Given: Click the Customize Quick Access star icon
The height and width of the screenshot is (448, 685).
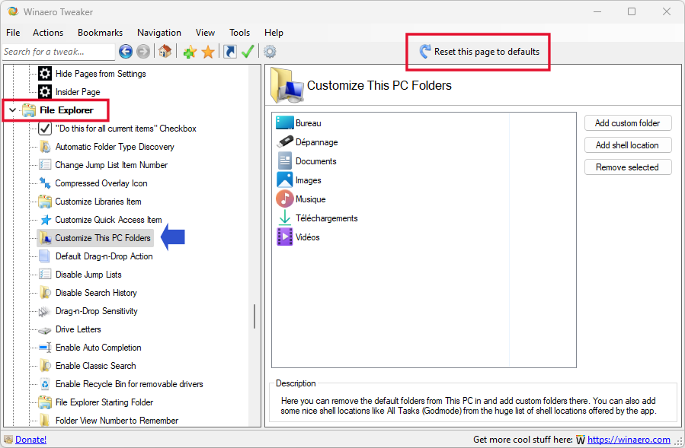Looking at the screenshot, I should [46, 219].
